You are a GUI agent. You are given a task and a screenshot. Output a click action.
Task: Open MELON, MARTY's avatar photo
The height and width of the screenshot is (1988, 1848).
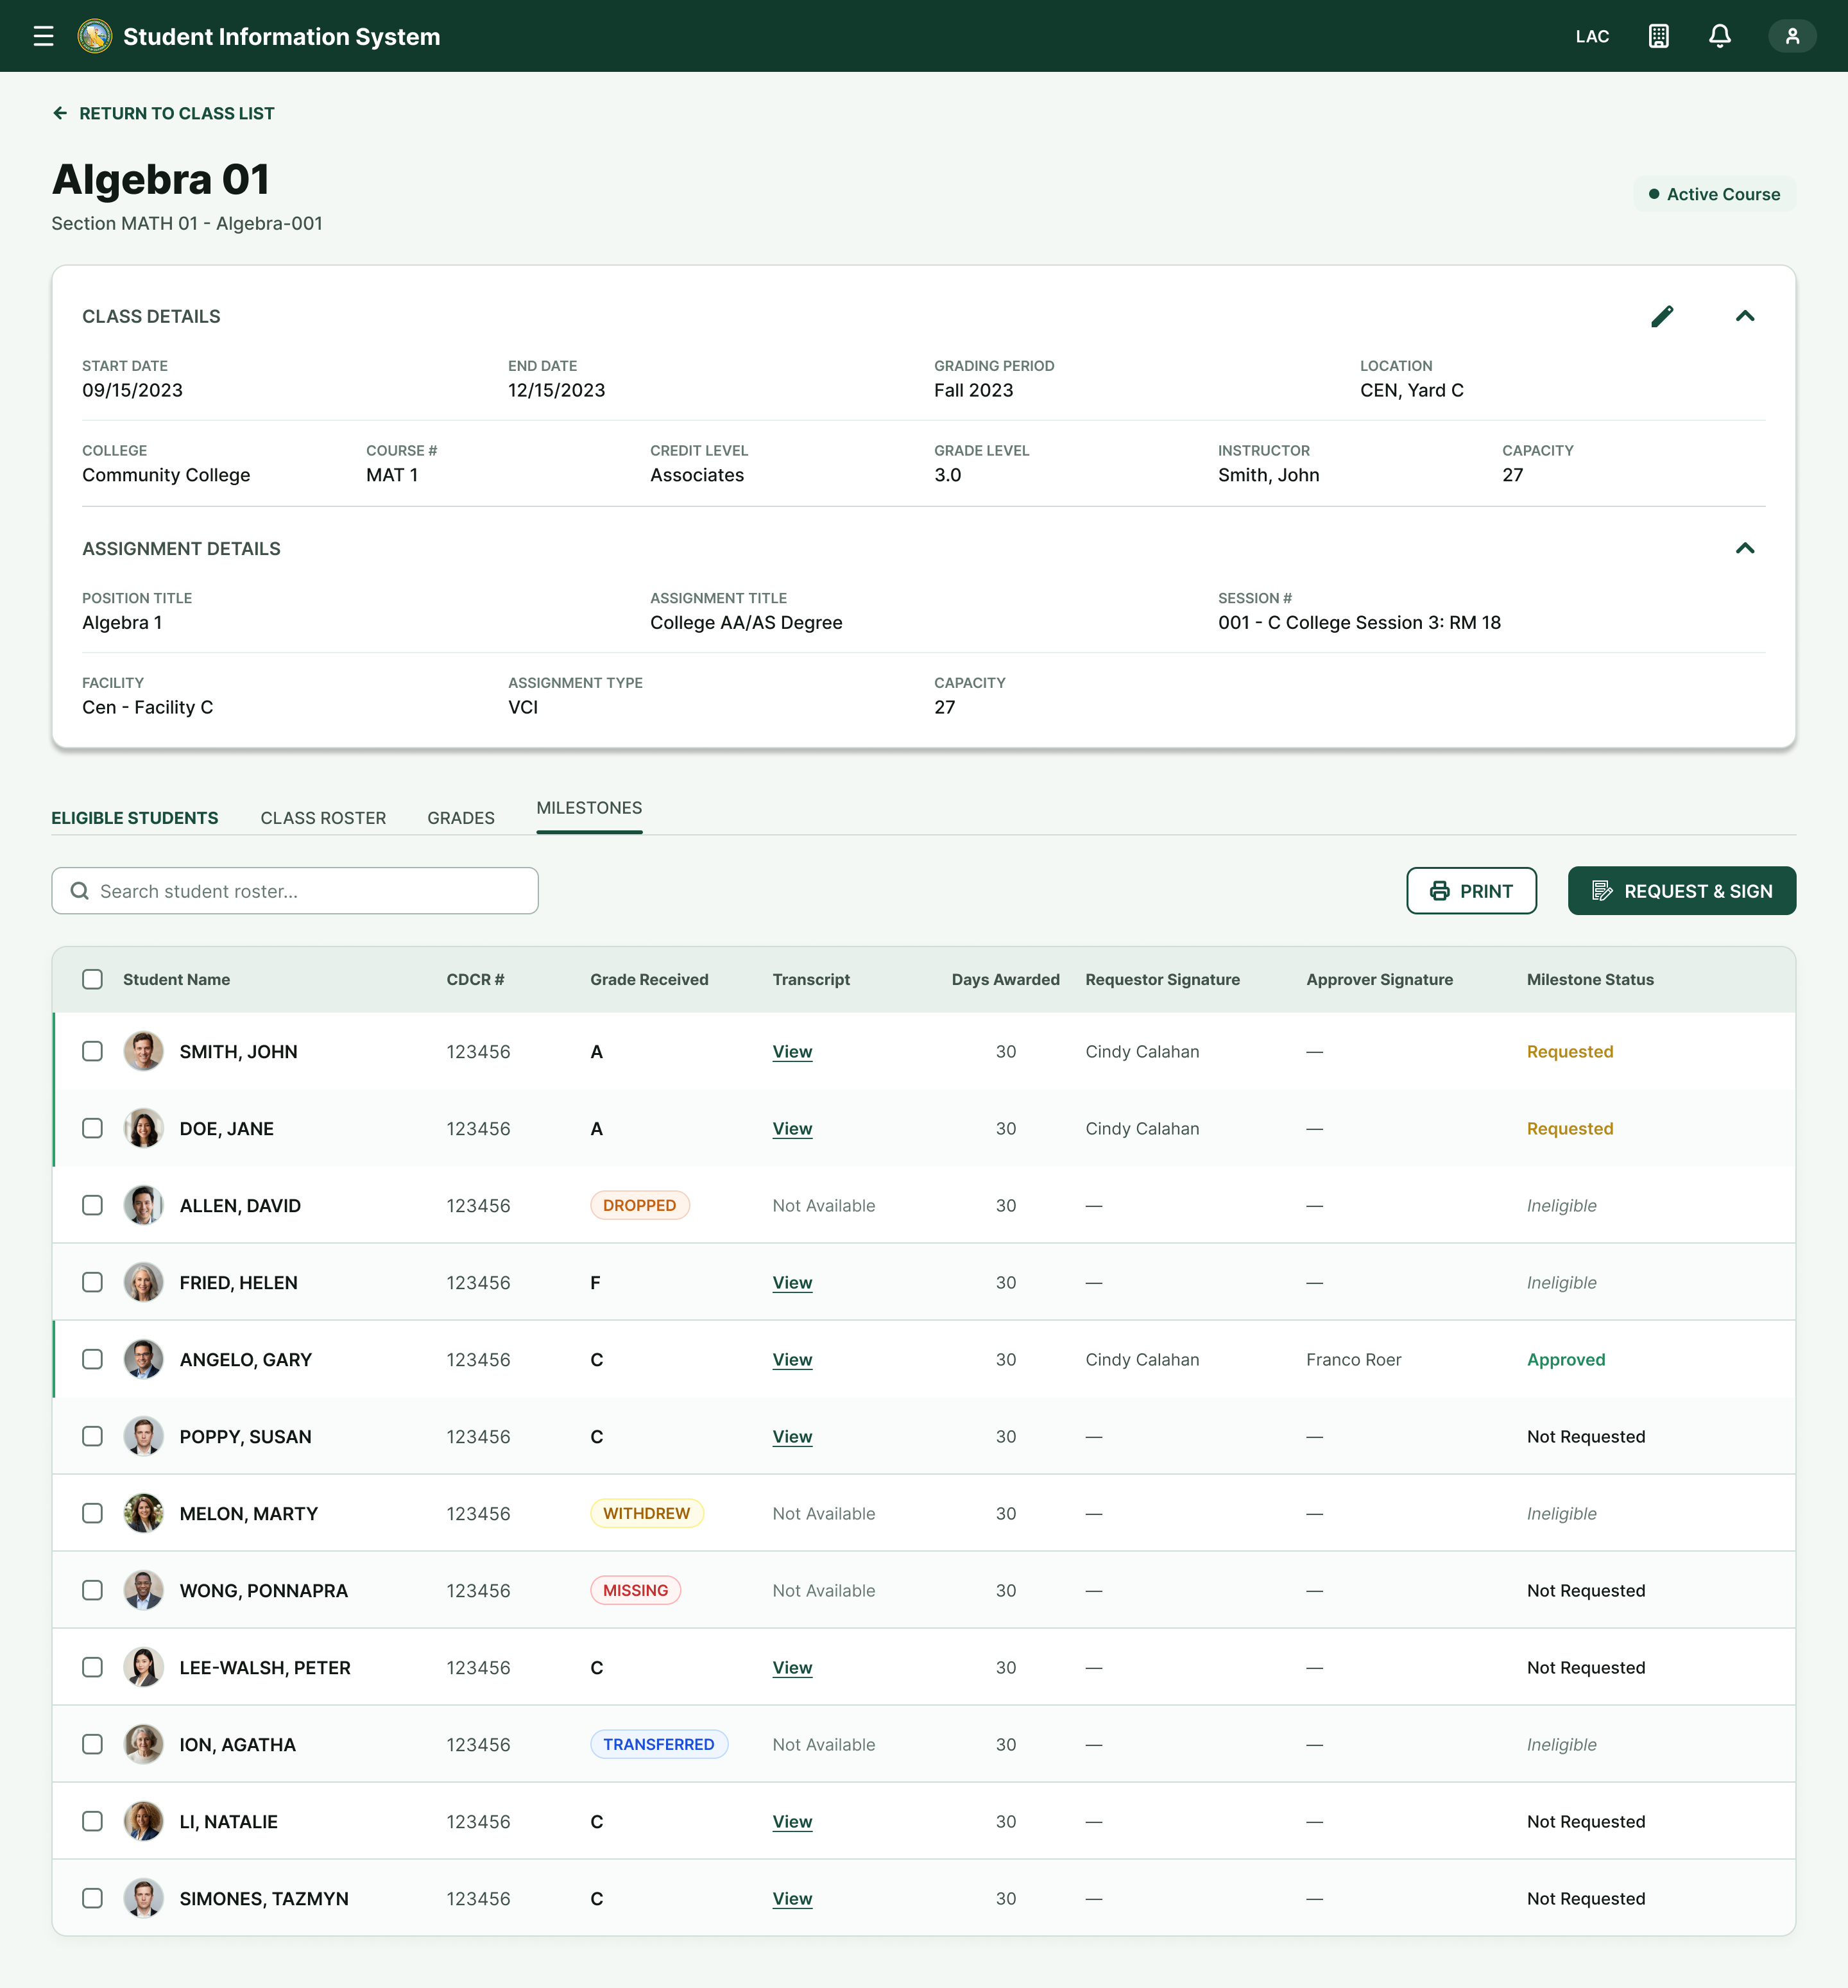[143, 1513]
